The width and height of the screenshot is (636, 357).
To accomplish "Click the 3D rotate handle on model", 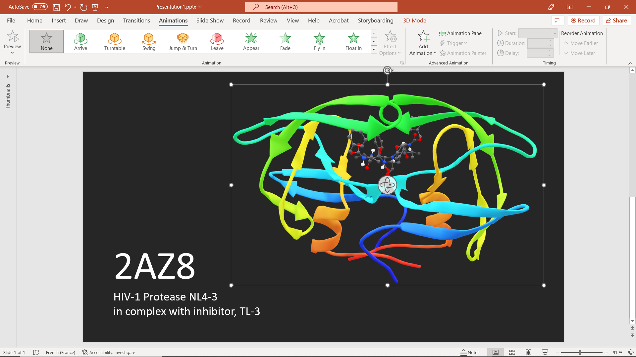I will tap(387, 185).
